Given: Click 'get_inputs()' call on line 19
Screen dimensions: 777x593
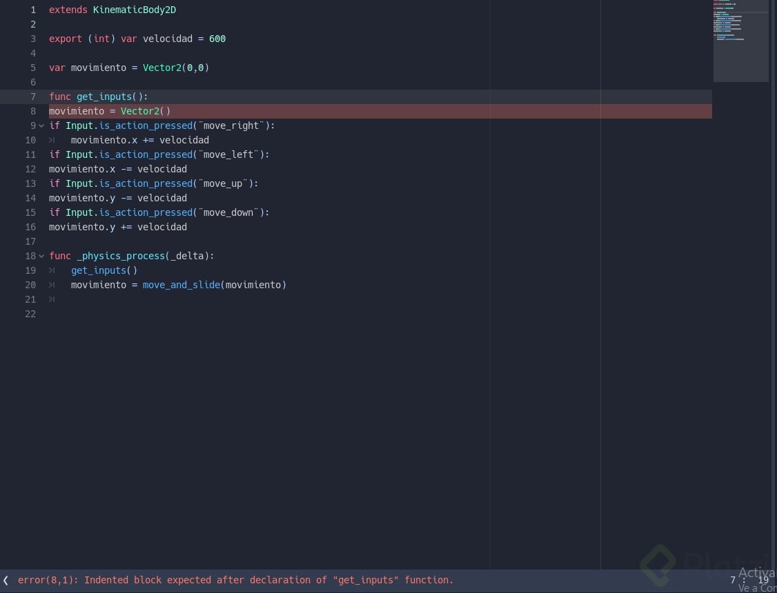Looking at the screenshot, I should coord(104,270).
